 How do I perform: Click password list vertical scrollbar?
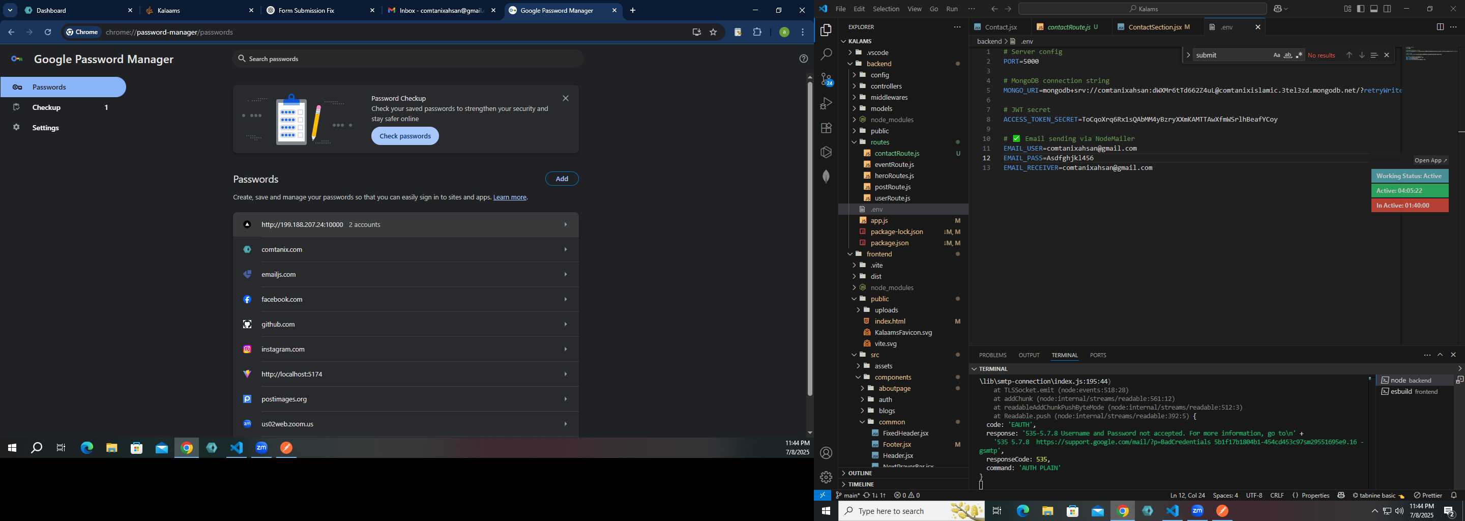click(x=809, y=239)
